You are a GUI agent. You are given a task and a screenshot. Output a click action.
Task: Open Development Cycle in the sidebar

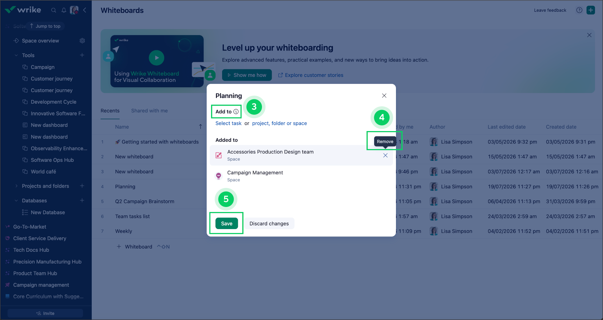[x=54, y=102]
